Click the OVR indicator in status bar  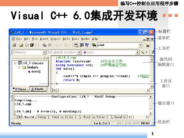point(137,123)
